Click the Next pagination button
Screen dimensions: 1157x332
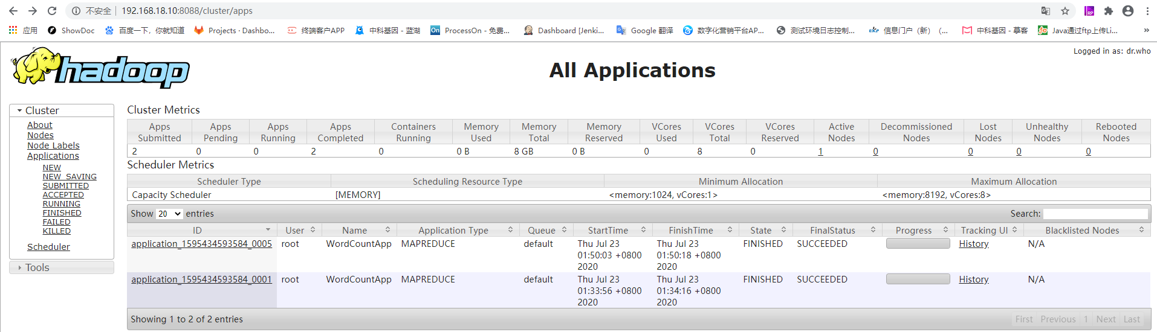[1106, 319]
